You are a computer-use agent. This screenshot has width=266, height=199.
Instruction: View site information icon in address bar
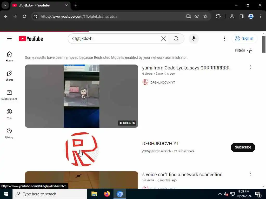coord(35,16)
